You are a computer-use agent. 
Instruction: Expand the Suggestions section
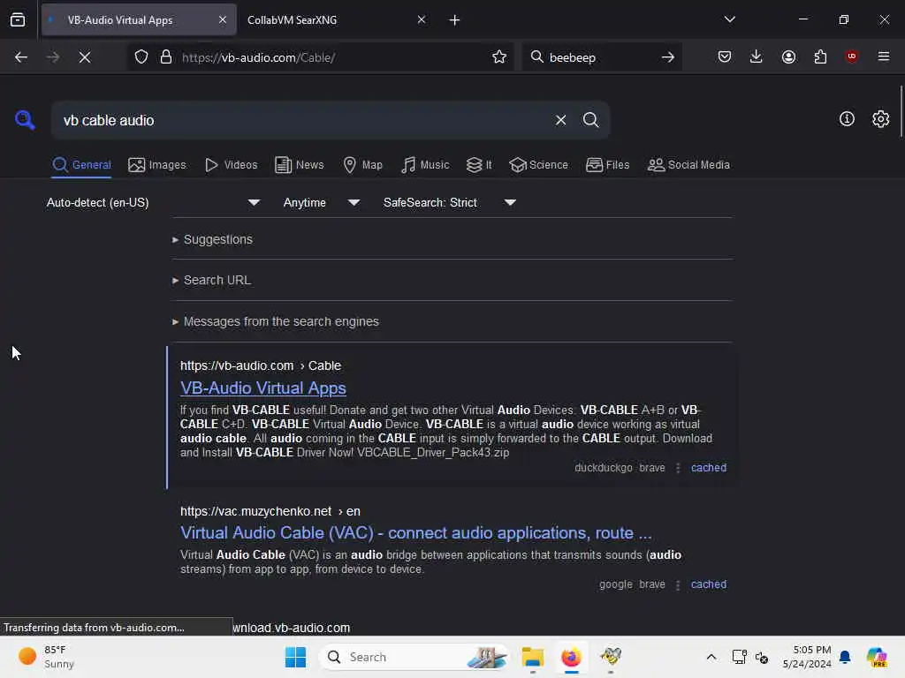click(x=212, y=239)
